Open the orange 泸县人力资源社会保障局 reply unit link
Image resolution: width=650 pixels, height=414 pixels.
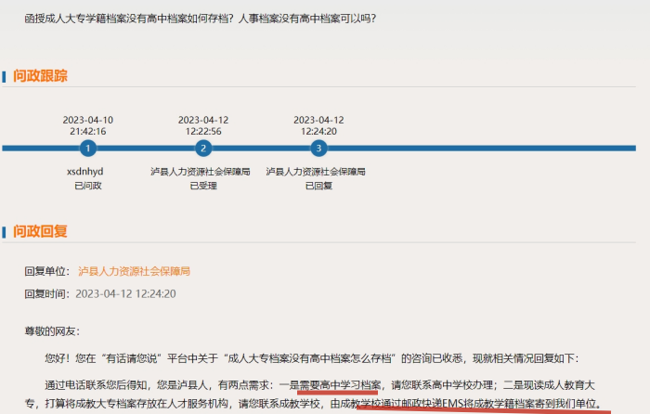[134, 271]
